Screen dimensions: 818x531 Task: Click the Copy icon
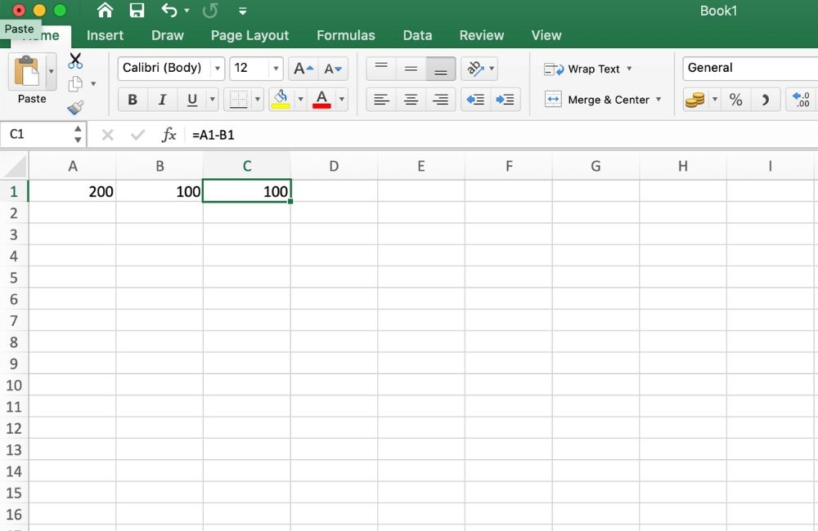click(x=75, y=84)
